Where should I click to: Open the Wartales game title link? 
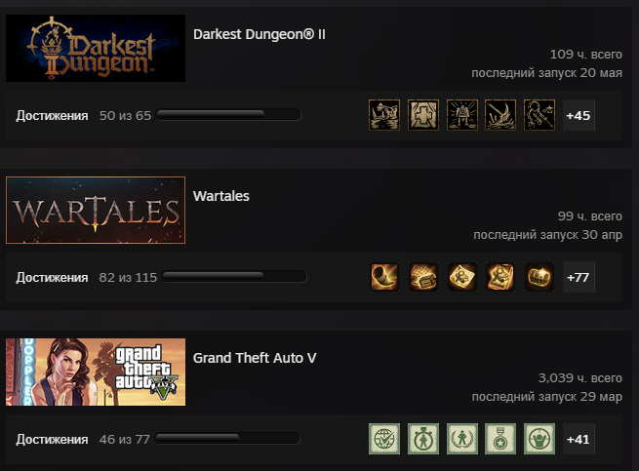[x=220, y=196]
